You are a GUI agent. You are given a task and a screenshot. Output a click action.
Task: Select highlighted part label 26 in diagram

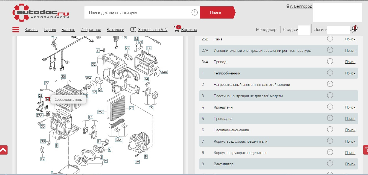click(47, 99)
